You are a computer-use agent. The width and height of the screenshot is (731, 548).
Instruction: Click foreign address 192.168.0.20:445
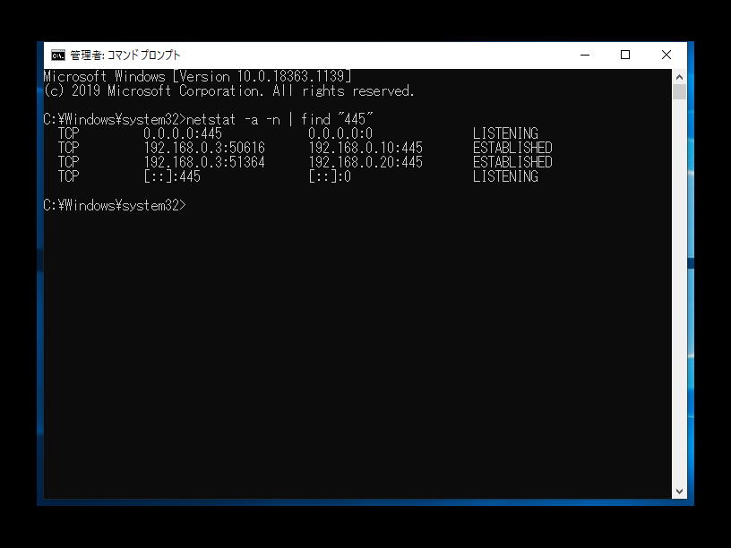coord(365,162)
